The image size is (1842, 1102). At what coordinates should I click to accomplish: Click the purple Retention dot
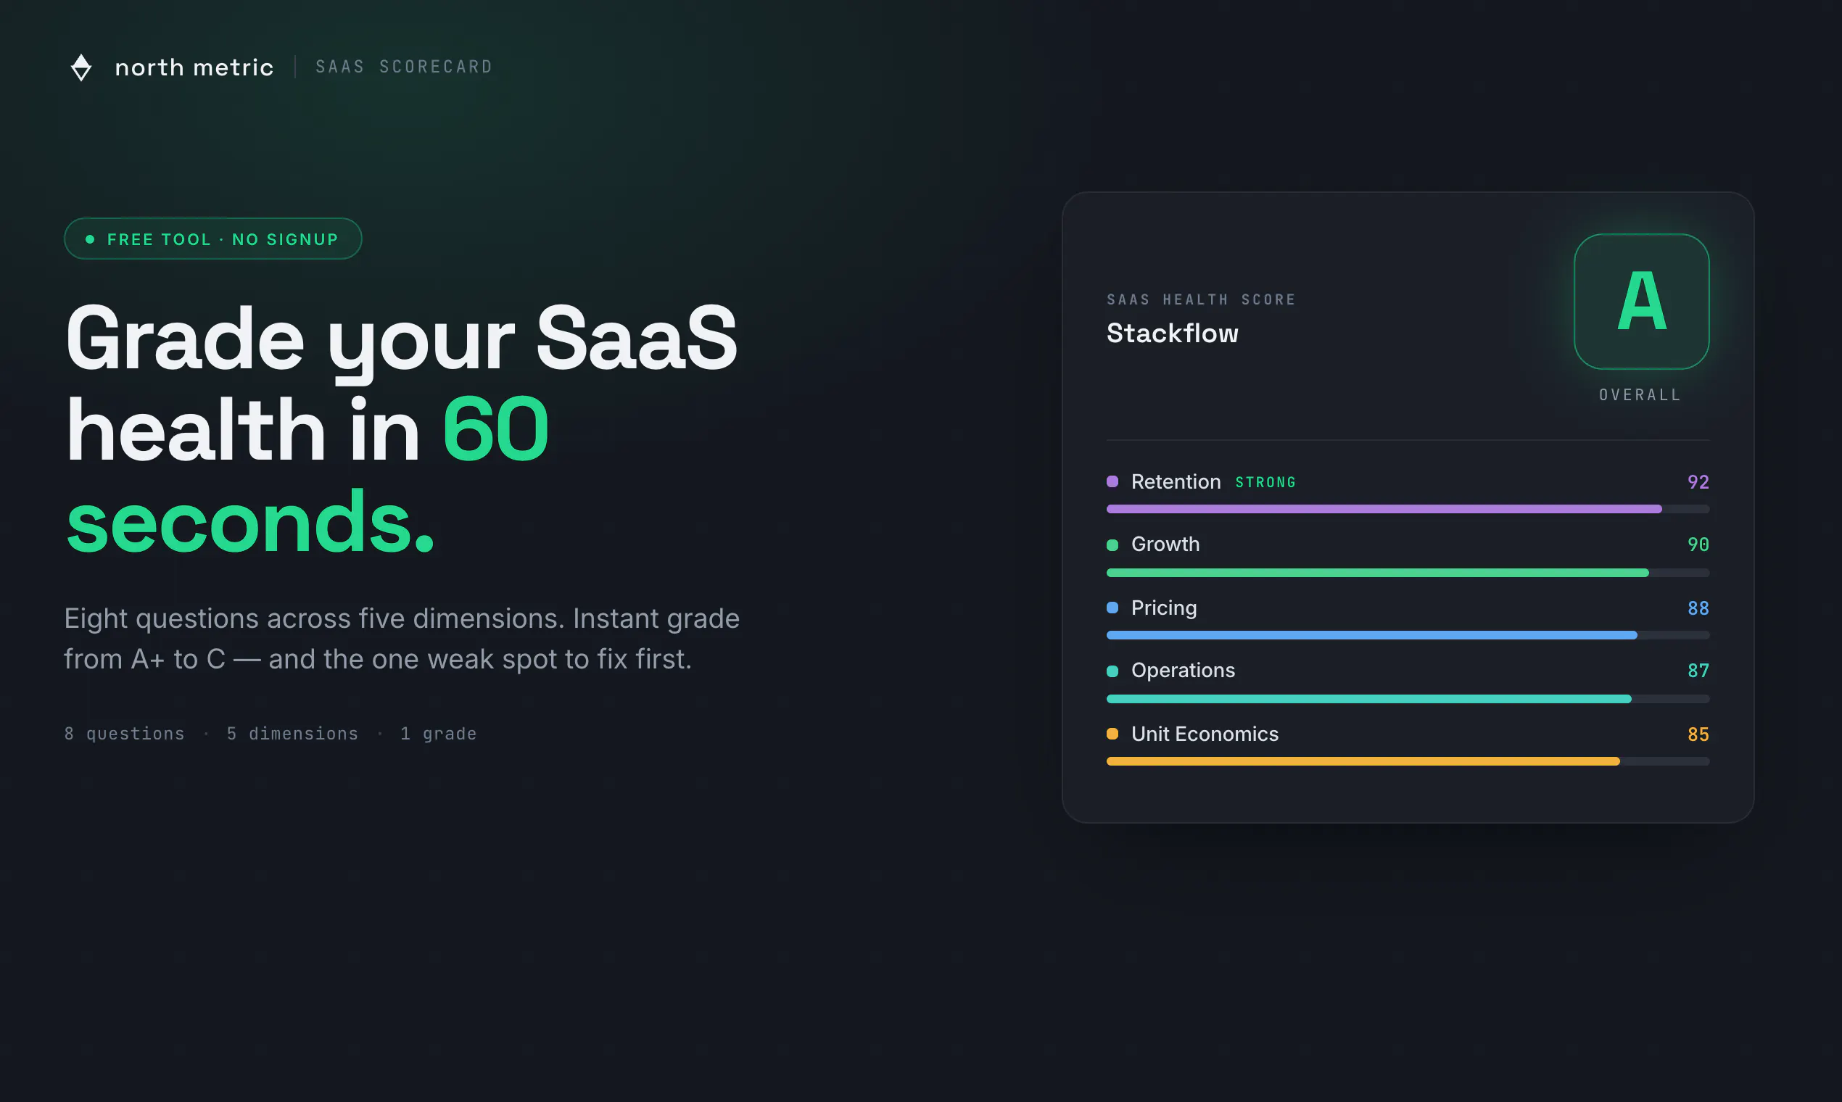pyautogui.click(x=1112, y=481)
